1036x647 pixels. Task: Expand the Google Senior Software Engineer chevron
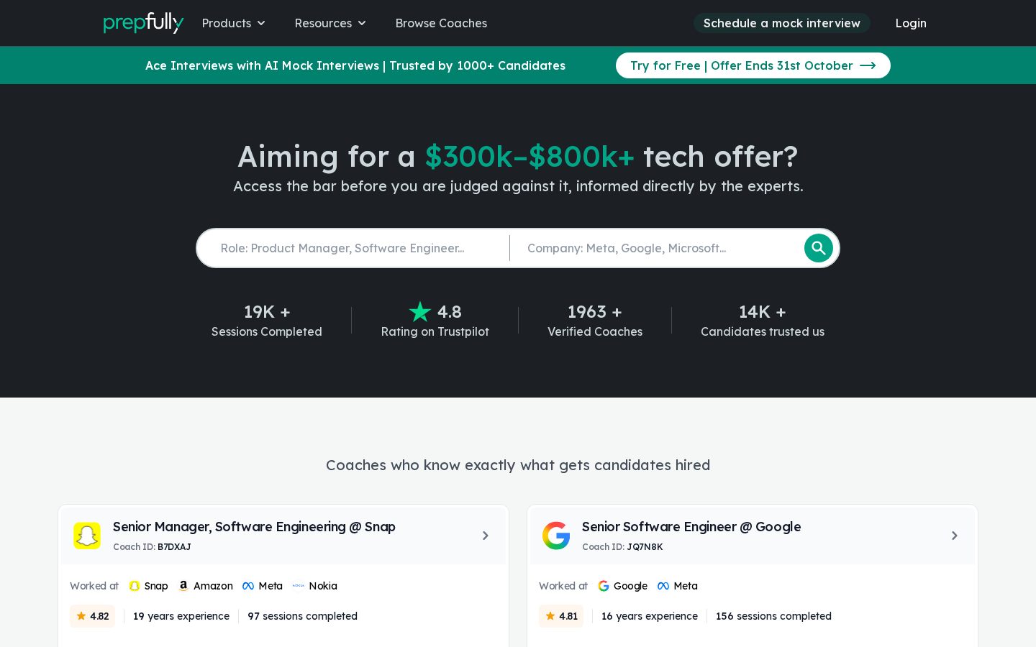955,536
